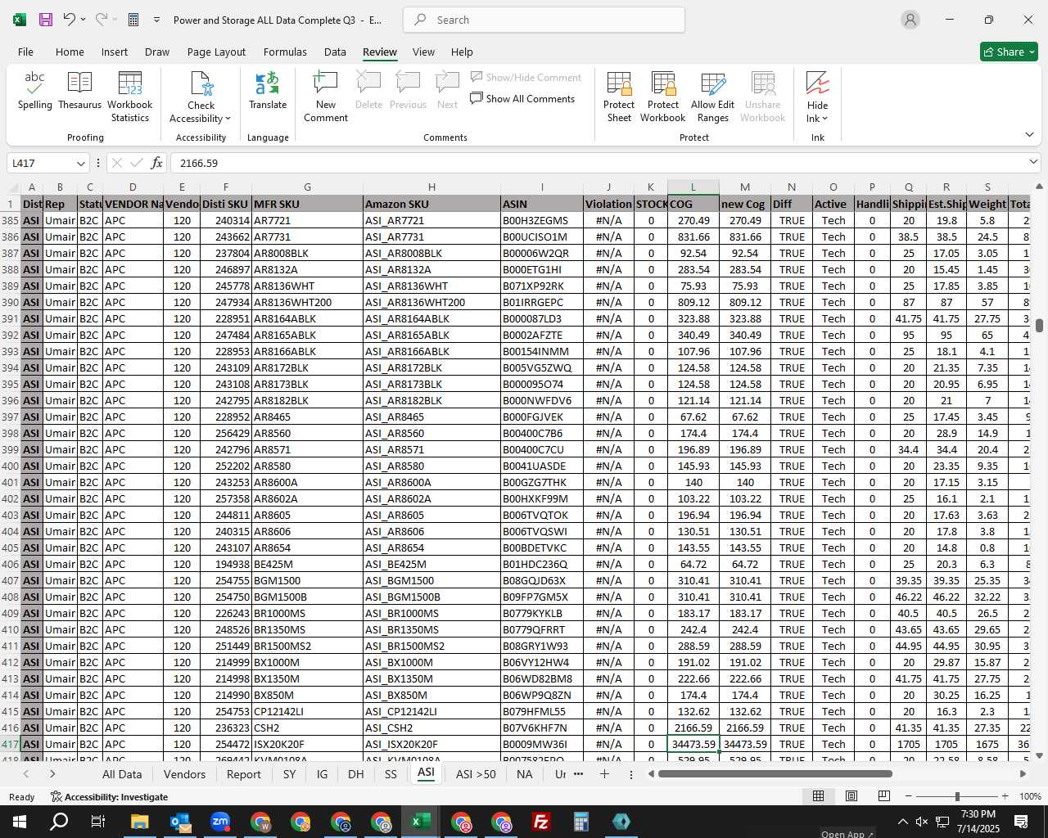Click the sheet tab scroll-right arrow
The height and width of the screenshot is (838, 1048).
[x=52, y=774]
